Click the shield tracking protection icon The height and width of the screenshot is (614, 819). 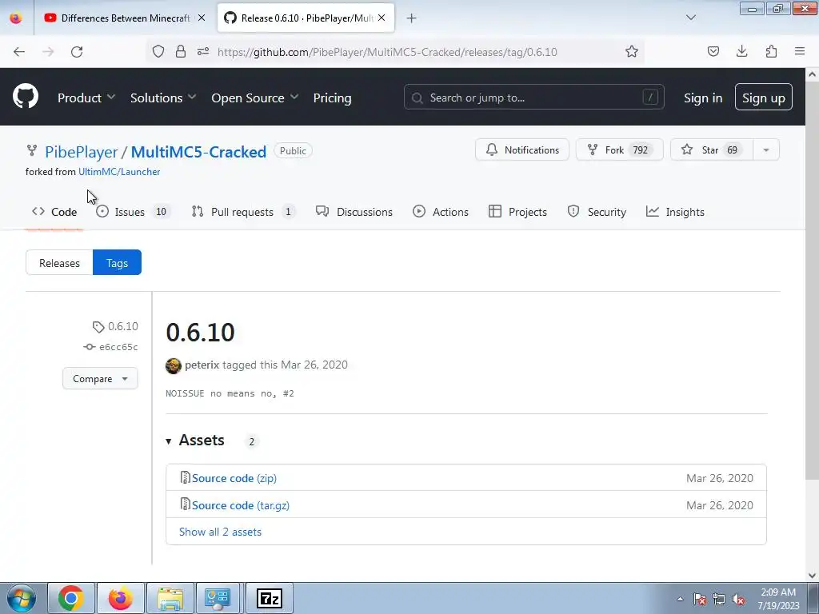coord(158,51)
